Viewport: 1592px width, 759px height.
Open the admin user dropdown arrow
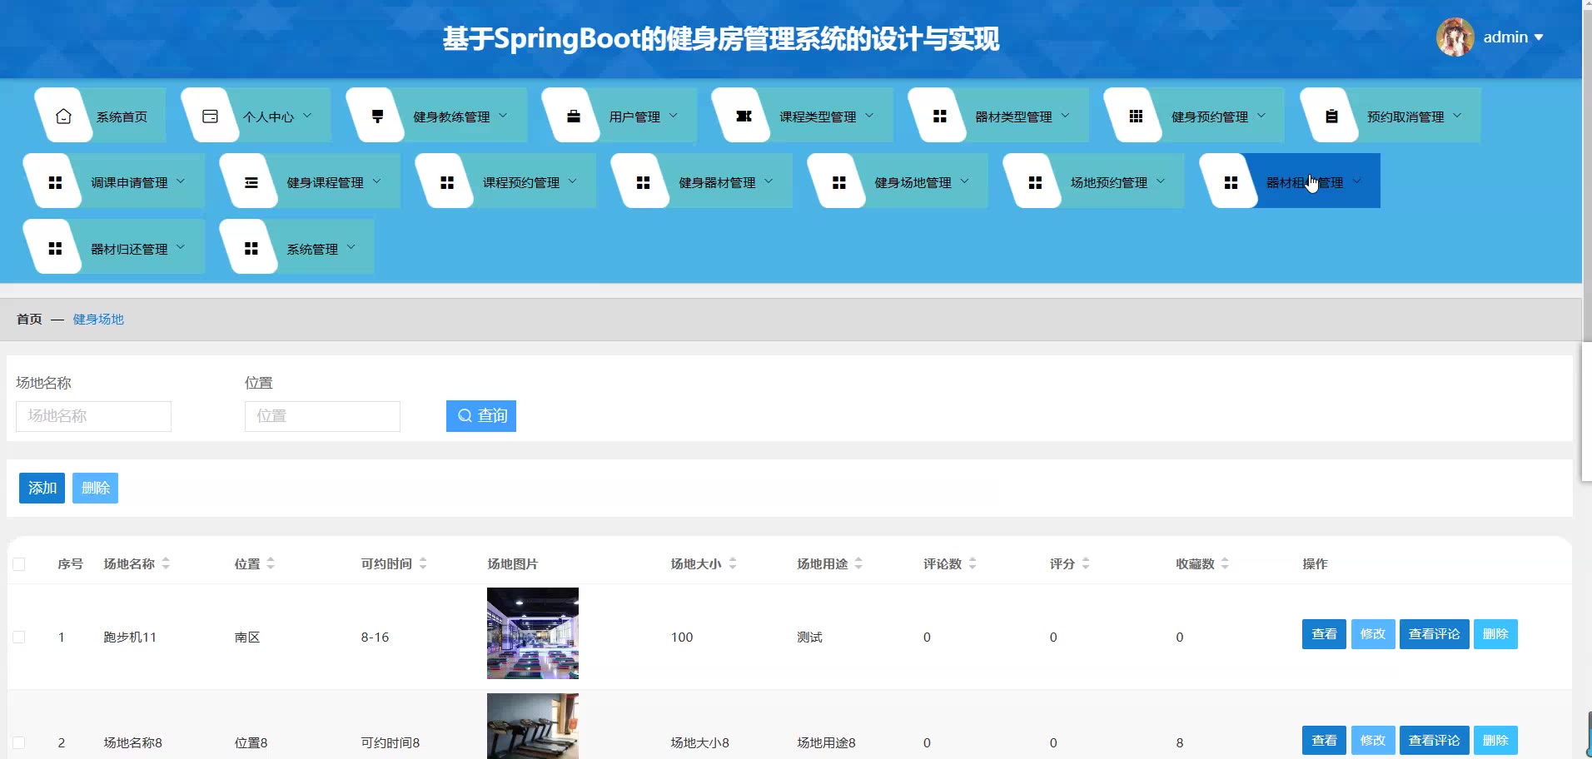click(1539, 37)
